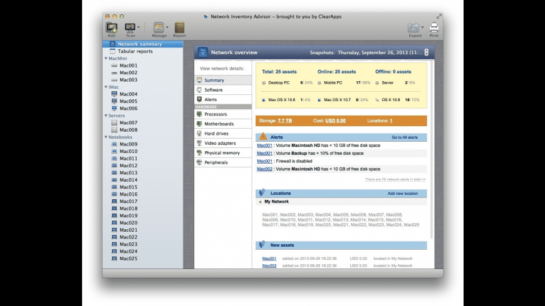Select Mac007 in the Servers list
The width and height of the screenshot is (545, 306).
point(128,123)
